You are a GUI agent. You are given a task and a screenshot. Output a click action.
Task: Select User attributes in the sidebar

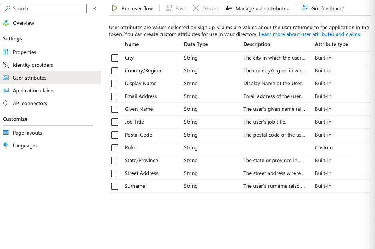click(x=30, y=78)
